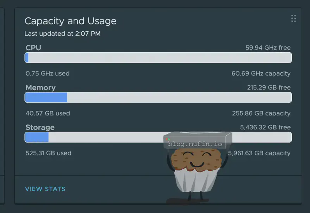This screenshot has width=310, height=213.
Task: Click the CPU usage progress bar
Action: point(158,58)
